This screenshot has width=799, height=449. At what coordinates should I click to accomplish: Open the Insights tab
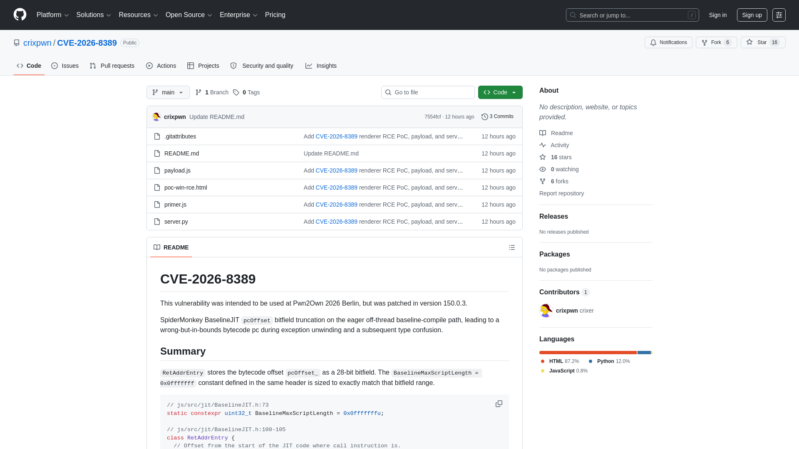click(321, 66)
